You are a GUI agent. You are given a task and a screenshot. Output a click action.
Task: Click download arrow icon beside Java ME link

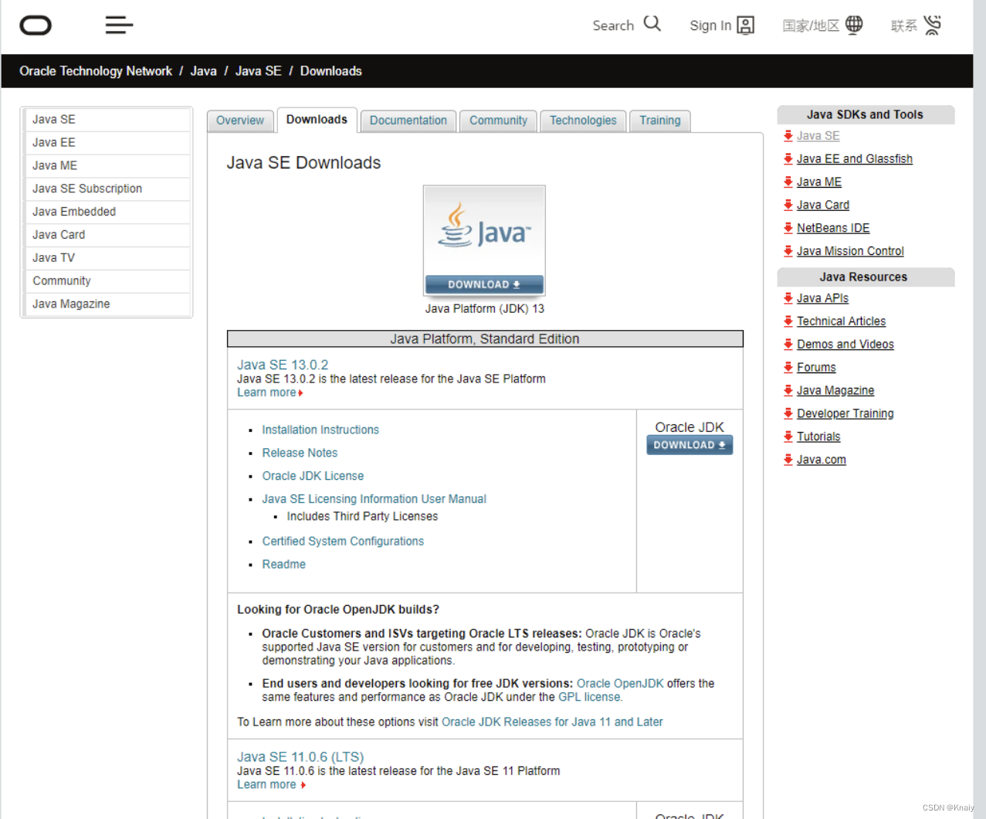point(788,182)
